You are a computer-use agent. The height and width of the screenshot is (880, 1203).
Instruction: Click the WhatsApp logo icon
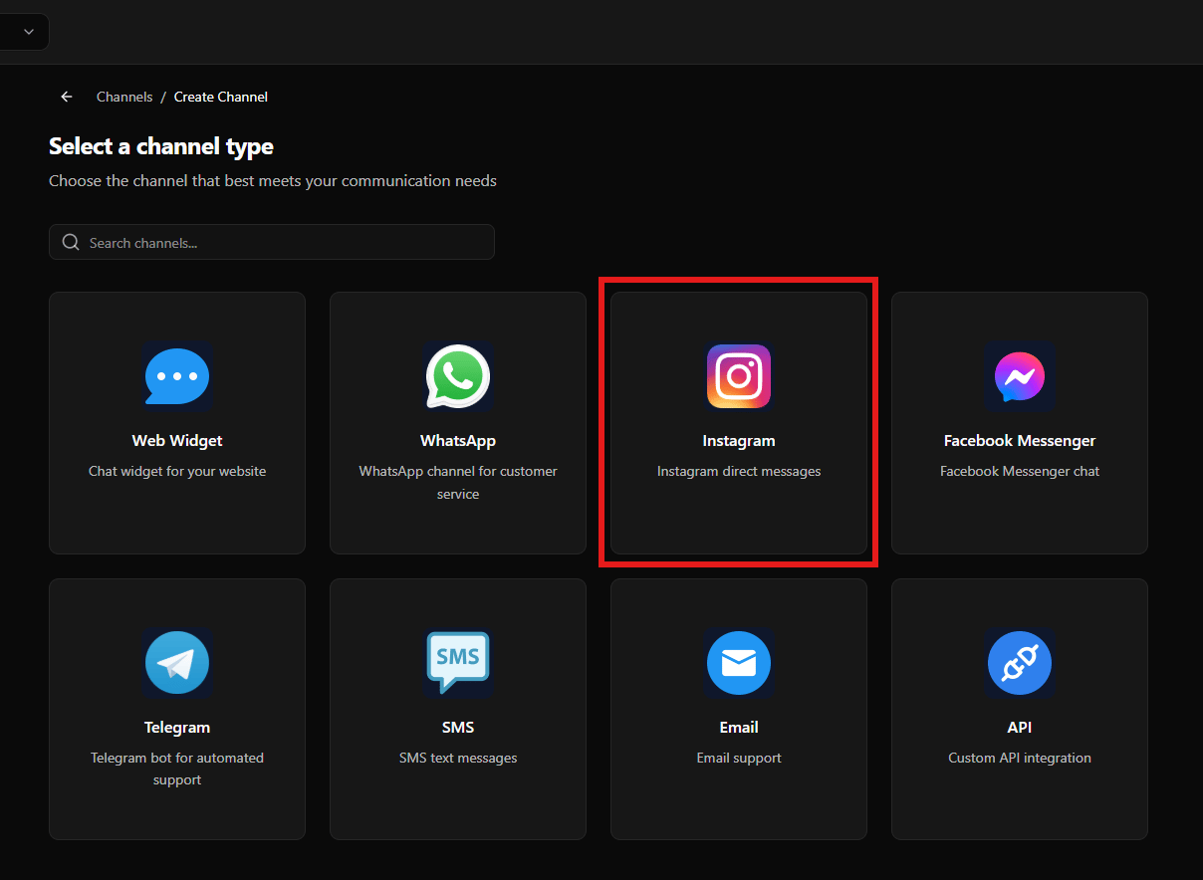[x=458, y=376]
